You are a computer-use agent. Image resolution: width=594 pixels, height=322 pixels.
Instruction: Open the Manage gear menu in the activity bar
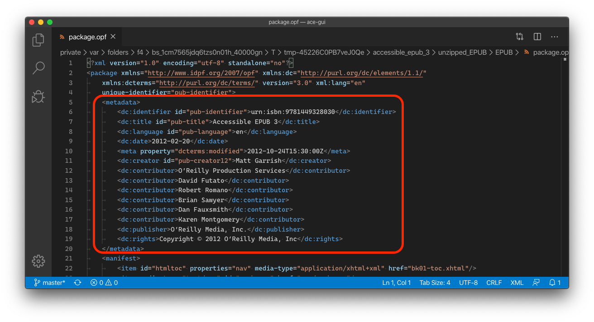tap(38, 261)
